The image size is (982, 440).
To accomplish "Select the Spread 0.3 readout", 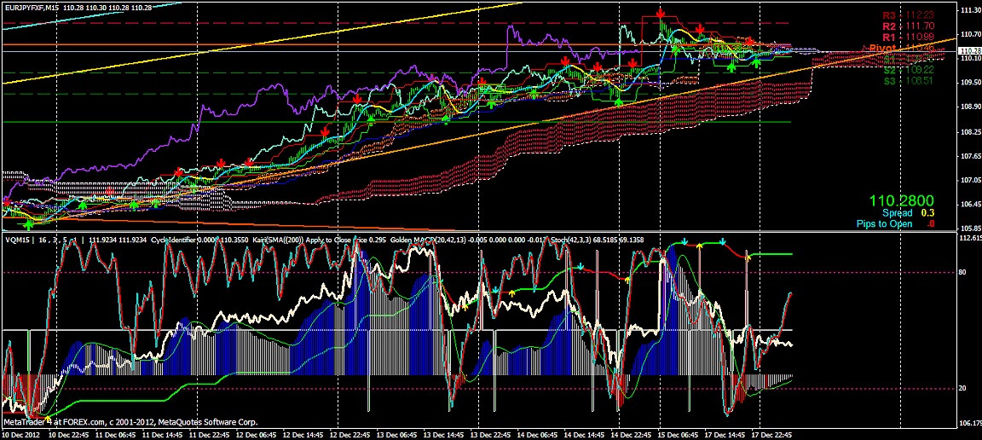I will click(910, 213).
